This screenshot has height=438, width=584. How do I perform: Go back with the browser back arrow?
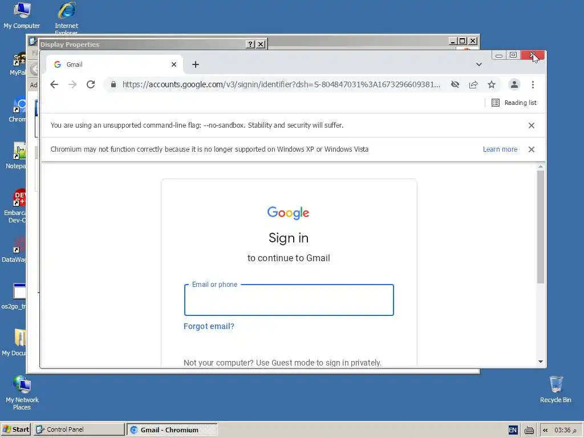coord(54,84)
